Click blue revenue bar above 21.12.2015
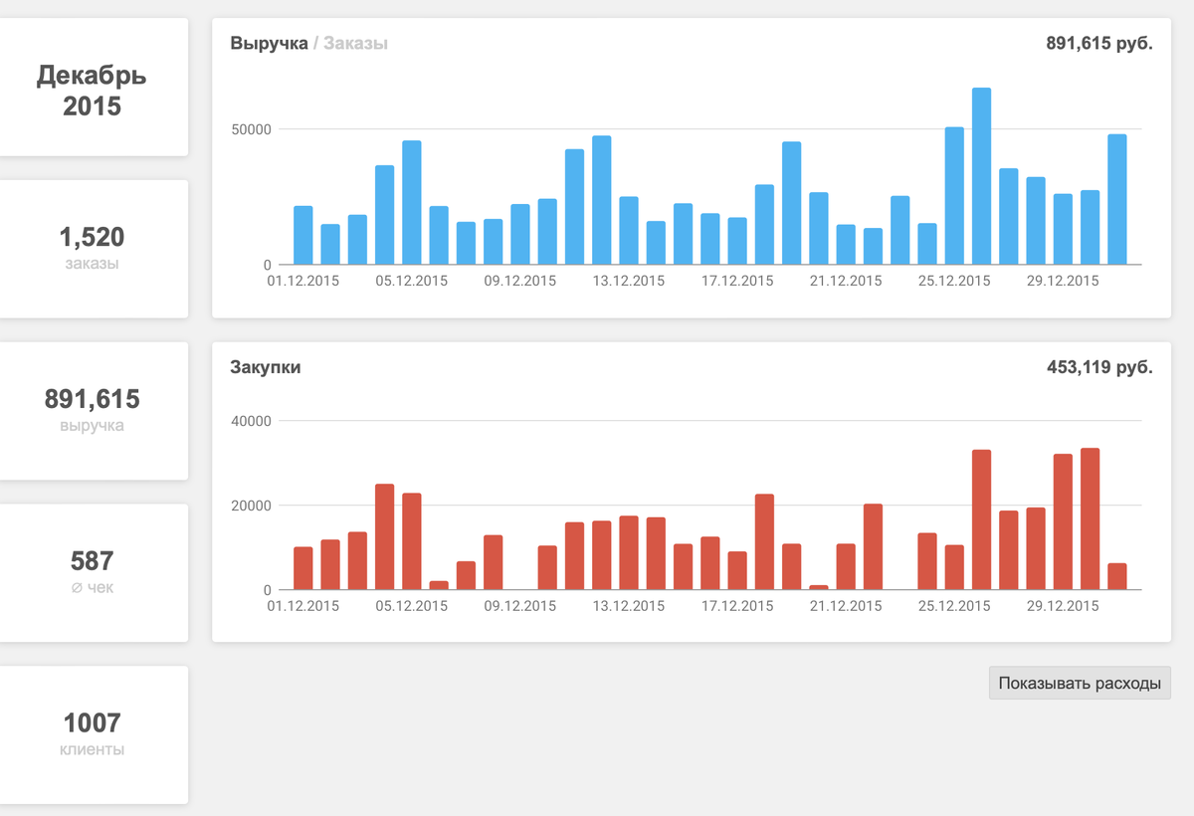Screen dimensions: 1194x816 click(x=846, y=245)
